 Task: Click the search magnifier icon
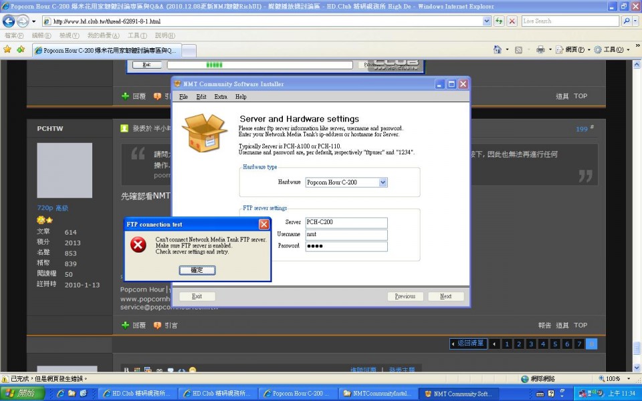click(x=626, y=21)
